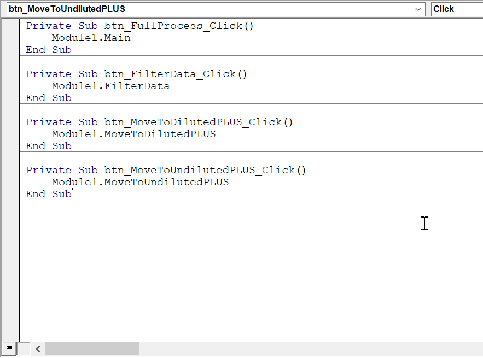Click End Sub of btn_FullProcess_Click

pos(48,50)
